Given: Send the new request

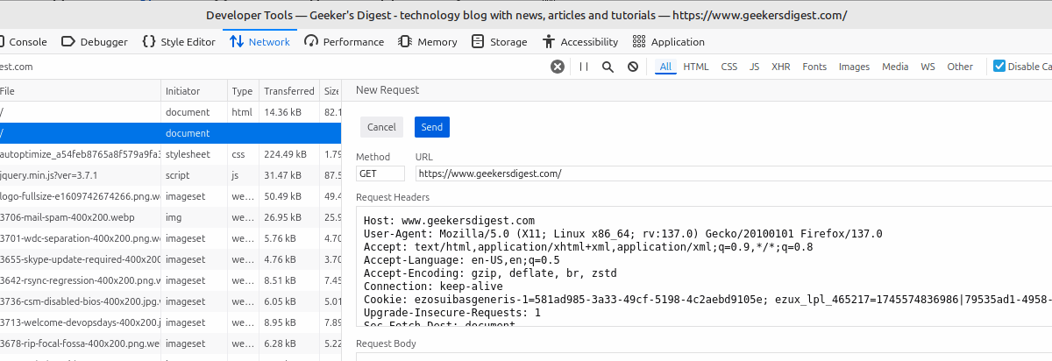Looking at the screenshot, I should pyautogui.click(x=431, y=127).
